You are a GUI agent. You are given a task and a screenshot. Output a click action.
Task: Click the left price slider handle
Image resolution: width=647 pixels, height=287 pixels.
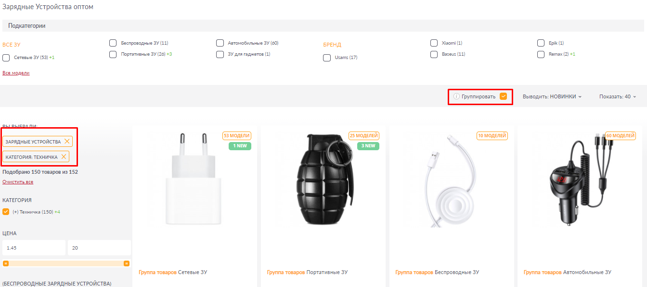click(x=6, y=263)
